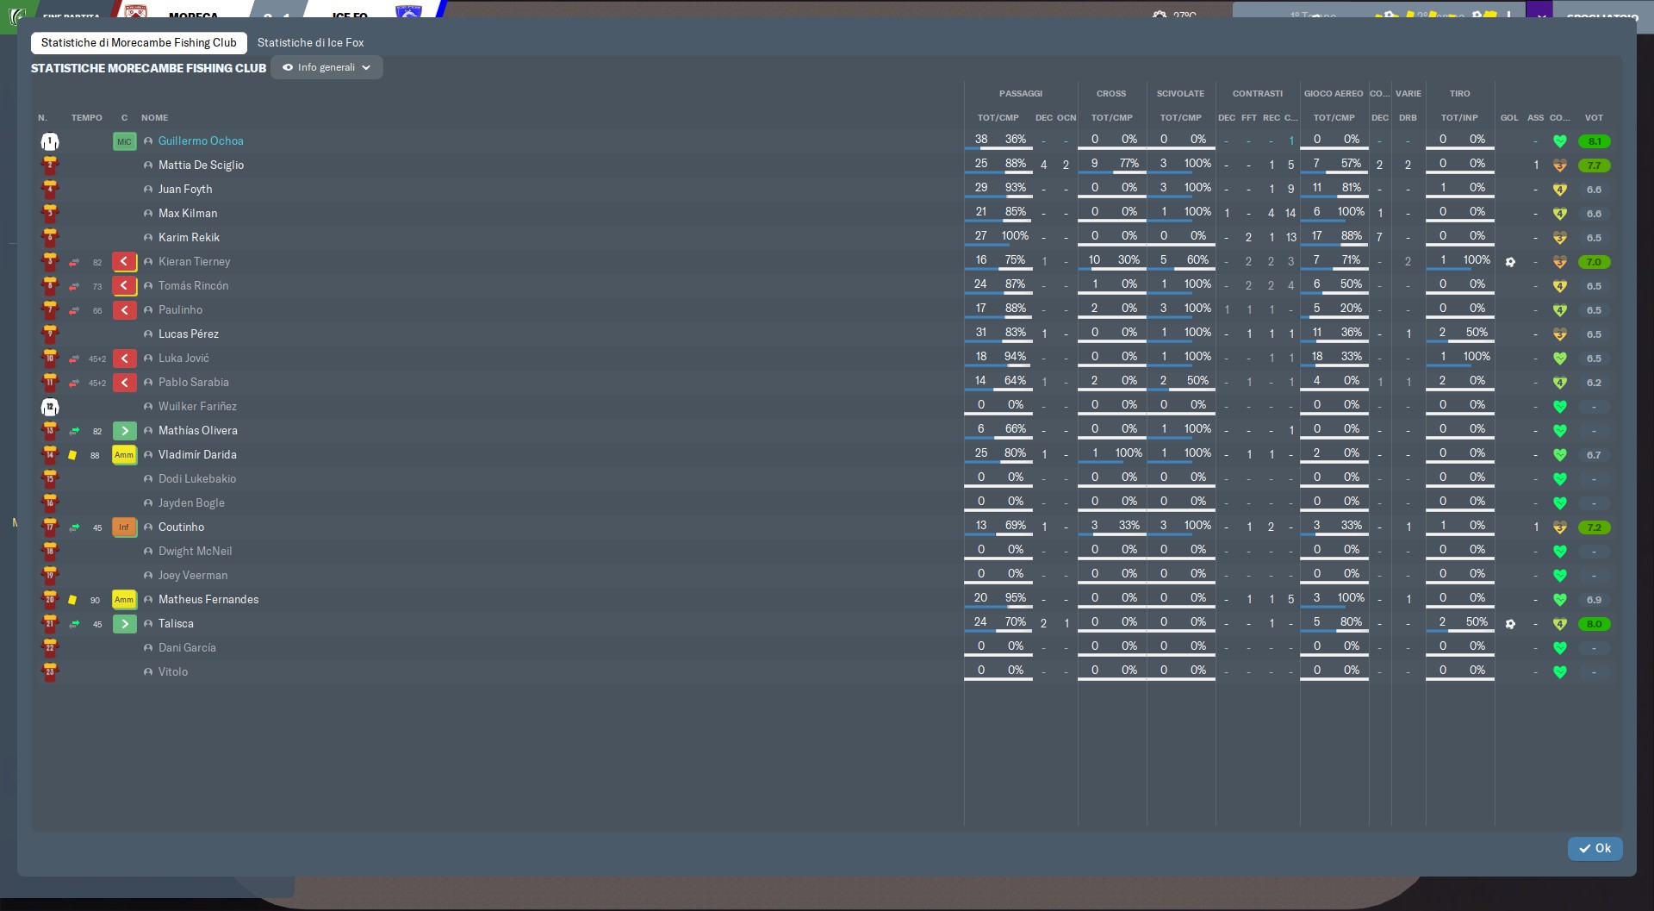Click Dodi Lukebakio's name row
Viewport: 1654px width, 911px height.
[197, 479]
